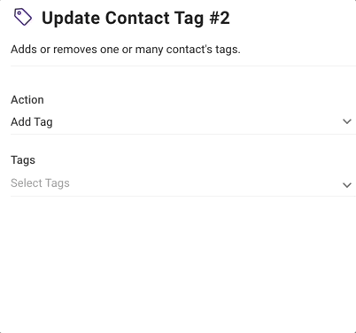Click 'Tag' in the Add Tag value
Screen dimensions: 356x333
(43, 122)
